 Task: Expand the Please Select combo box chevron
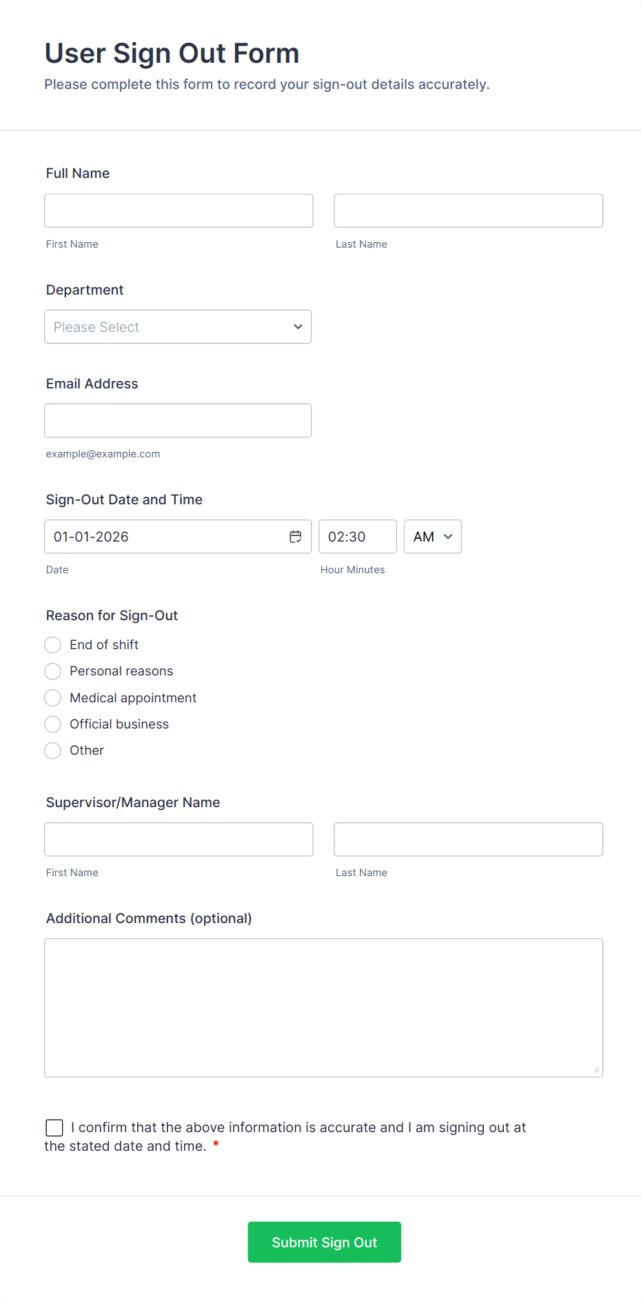pyautogui.click(x=297, y=326)
